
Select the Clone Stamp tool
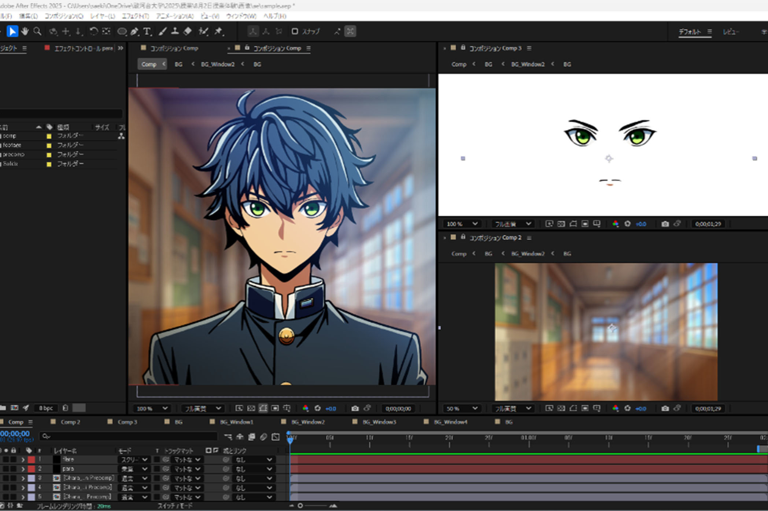click(x=175, y=31)
